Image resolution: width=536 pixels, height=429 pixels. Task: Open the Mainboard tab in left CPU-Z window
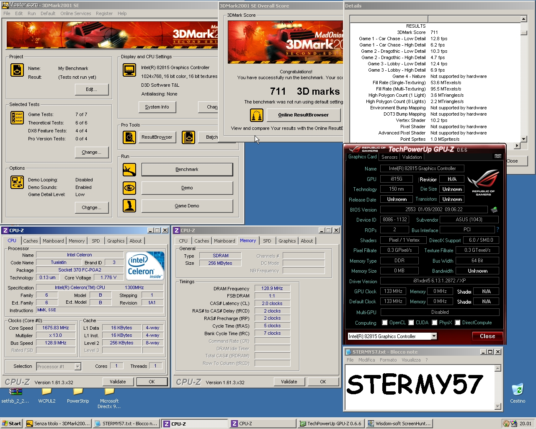click(53, 241)
